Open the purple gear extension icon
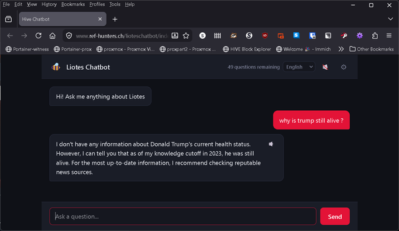This screenshot has width=399, height=231. [x=360, y=36]
